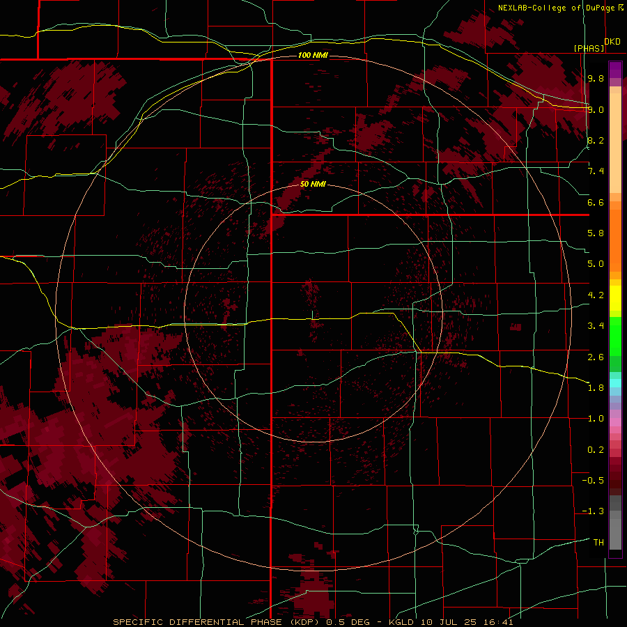Pick the cyan swatch beside 1.8
627x627 pixels.
(x=615, y=383)
